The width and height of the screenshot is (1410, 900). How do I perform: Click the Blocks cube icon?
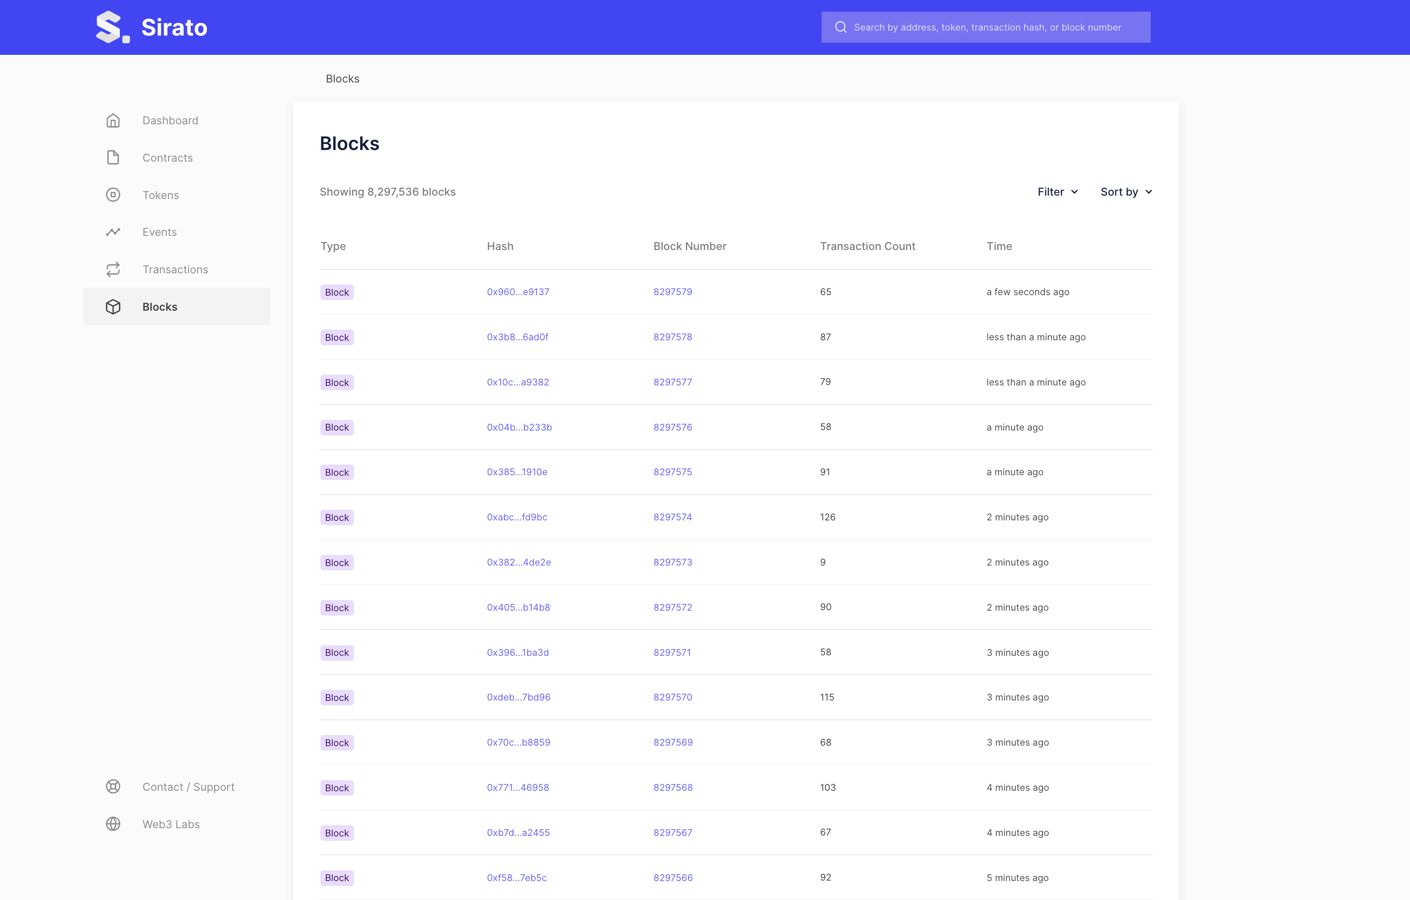point(113,306)
